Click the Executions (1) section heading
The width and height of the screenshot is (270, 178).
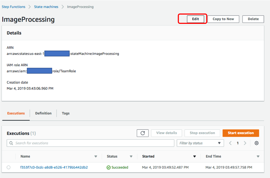click(x=21, y=133)
